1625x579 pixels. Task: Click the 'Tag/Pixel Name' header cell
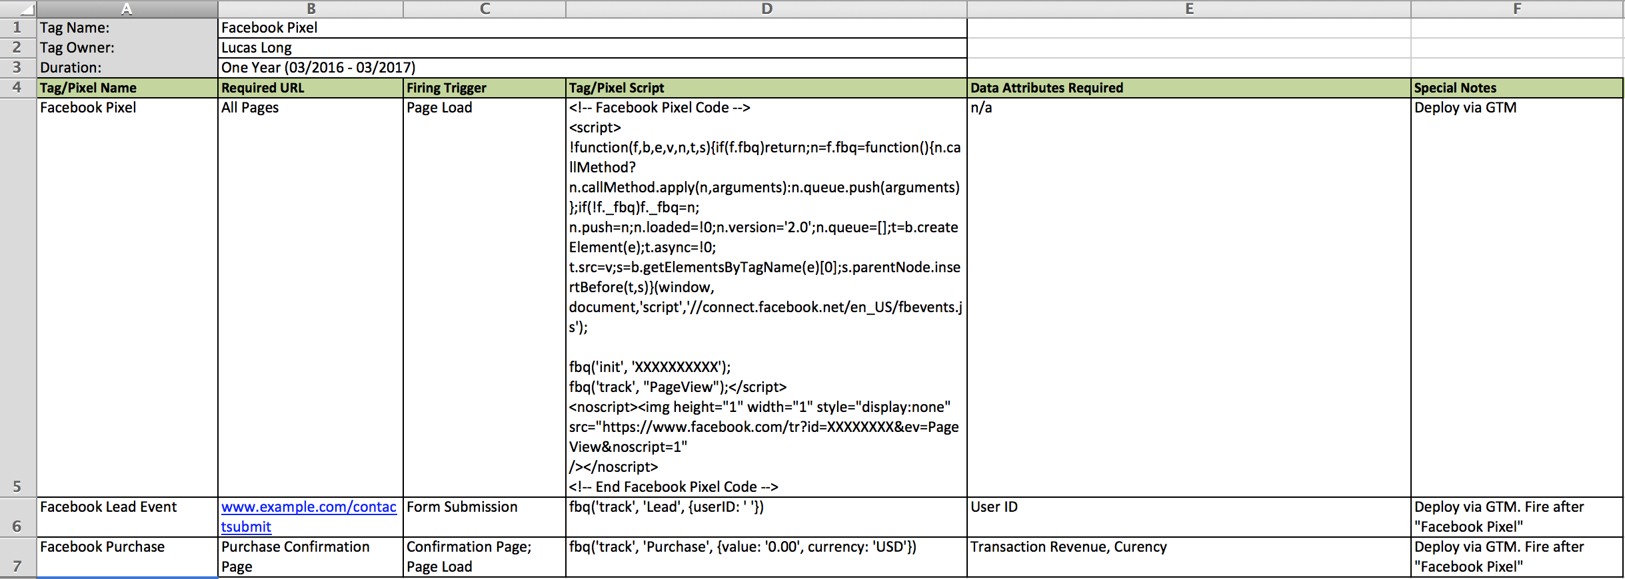pos(127,88)
